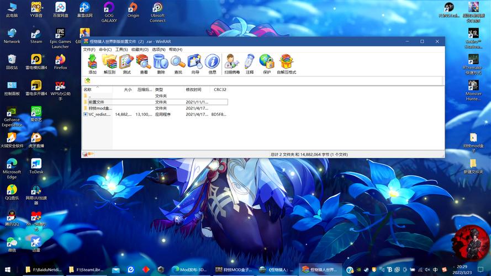Open the 向导 (Wizard) toolbar icon
The height and width of the screenshot is (276, 491).
195,64
